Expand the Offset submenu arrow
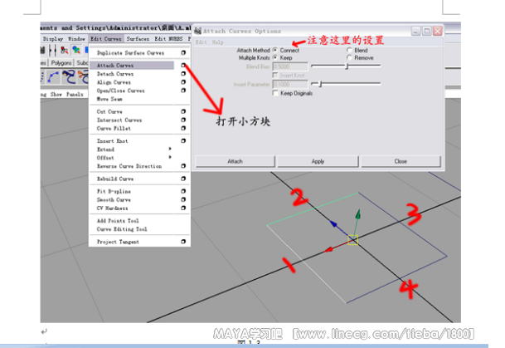The width and height of the screenshot is (505, 348). 170,158
